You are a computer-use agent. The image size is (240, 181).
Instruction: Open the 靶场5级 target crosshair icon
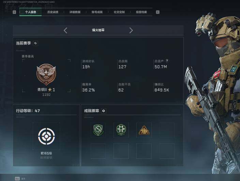click(46, 136)
